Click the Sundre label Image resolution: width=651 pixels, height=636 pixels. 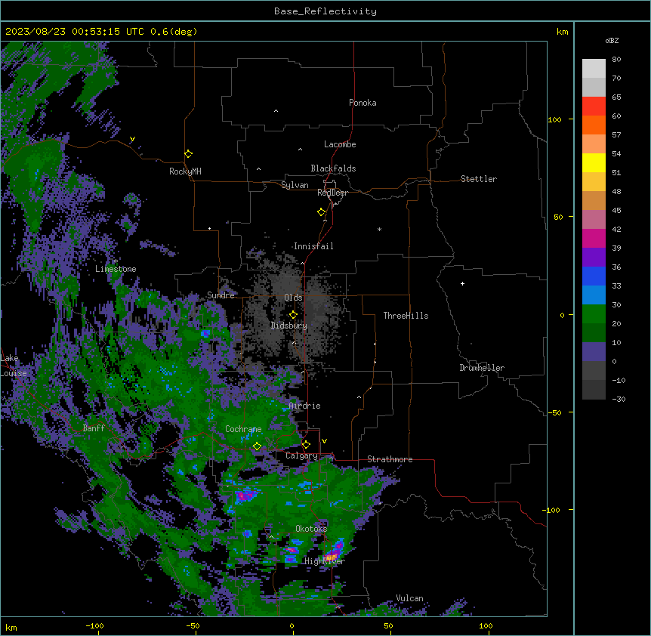[x=221, y=295]
